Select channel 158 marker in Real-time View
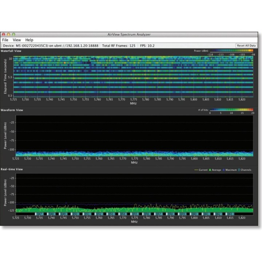The height and width of the screenshot is (262, 262). point(170,214)
